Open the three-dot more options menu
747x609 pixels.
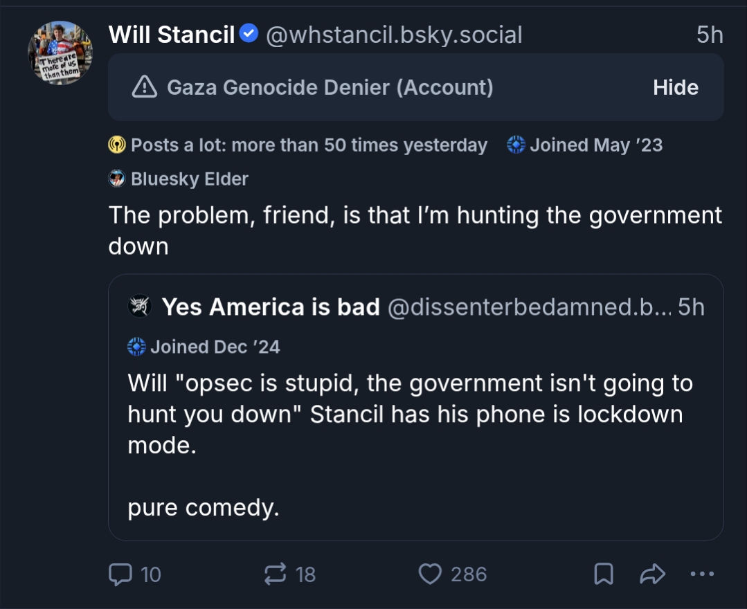(x=702, y=574)
